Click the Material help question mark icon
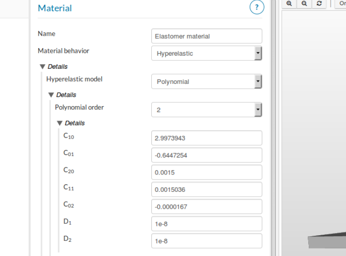Screen dimensions: 346x256 click(257, 8)
